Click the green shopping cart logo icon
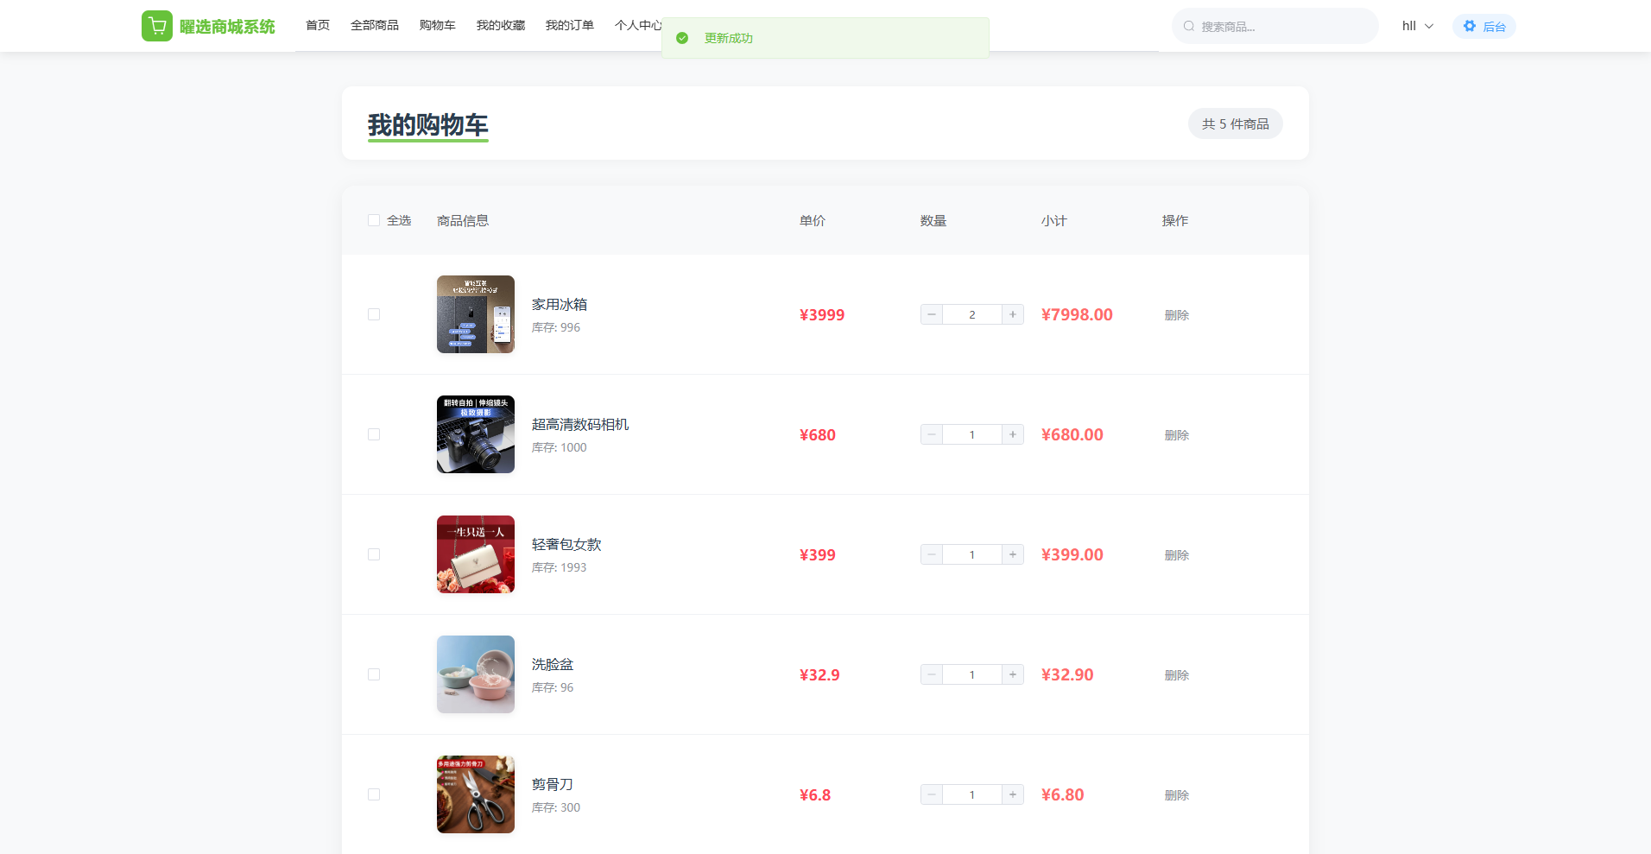The width and height of the screenshot is (1651, 854). 157,26
